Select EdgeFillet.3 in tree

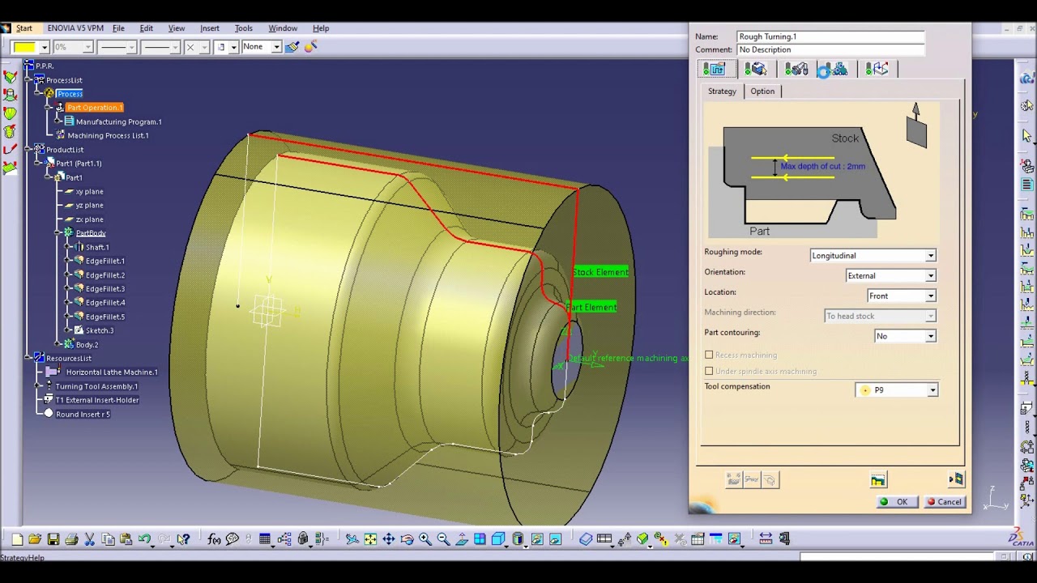[x=105, y=289]
